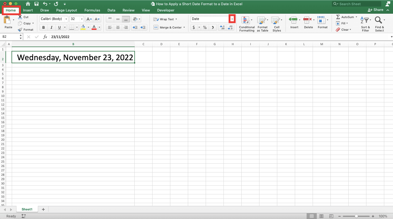The width and height of the screenshot is (393, 219).
Task: Open font size 32 dropdown
Action: point(82,19)
